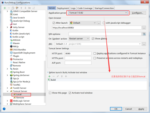Click the browse button next to browser dropdown
Image resolution: width=150 pixels, height=113 pixels.
click(x=99, y=23)
